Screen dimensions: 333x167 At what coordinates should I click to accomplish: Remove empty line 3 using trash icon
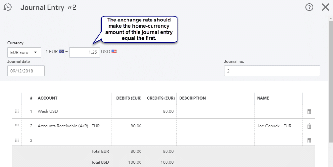(309, 140)
